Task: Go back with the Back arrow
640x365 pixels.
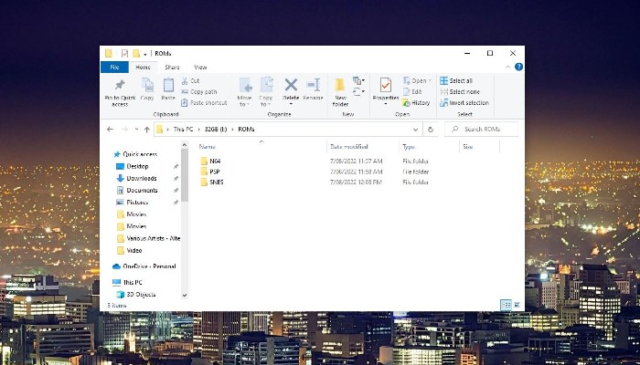Action: (110, 130)
